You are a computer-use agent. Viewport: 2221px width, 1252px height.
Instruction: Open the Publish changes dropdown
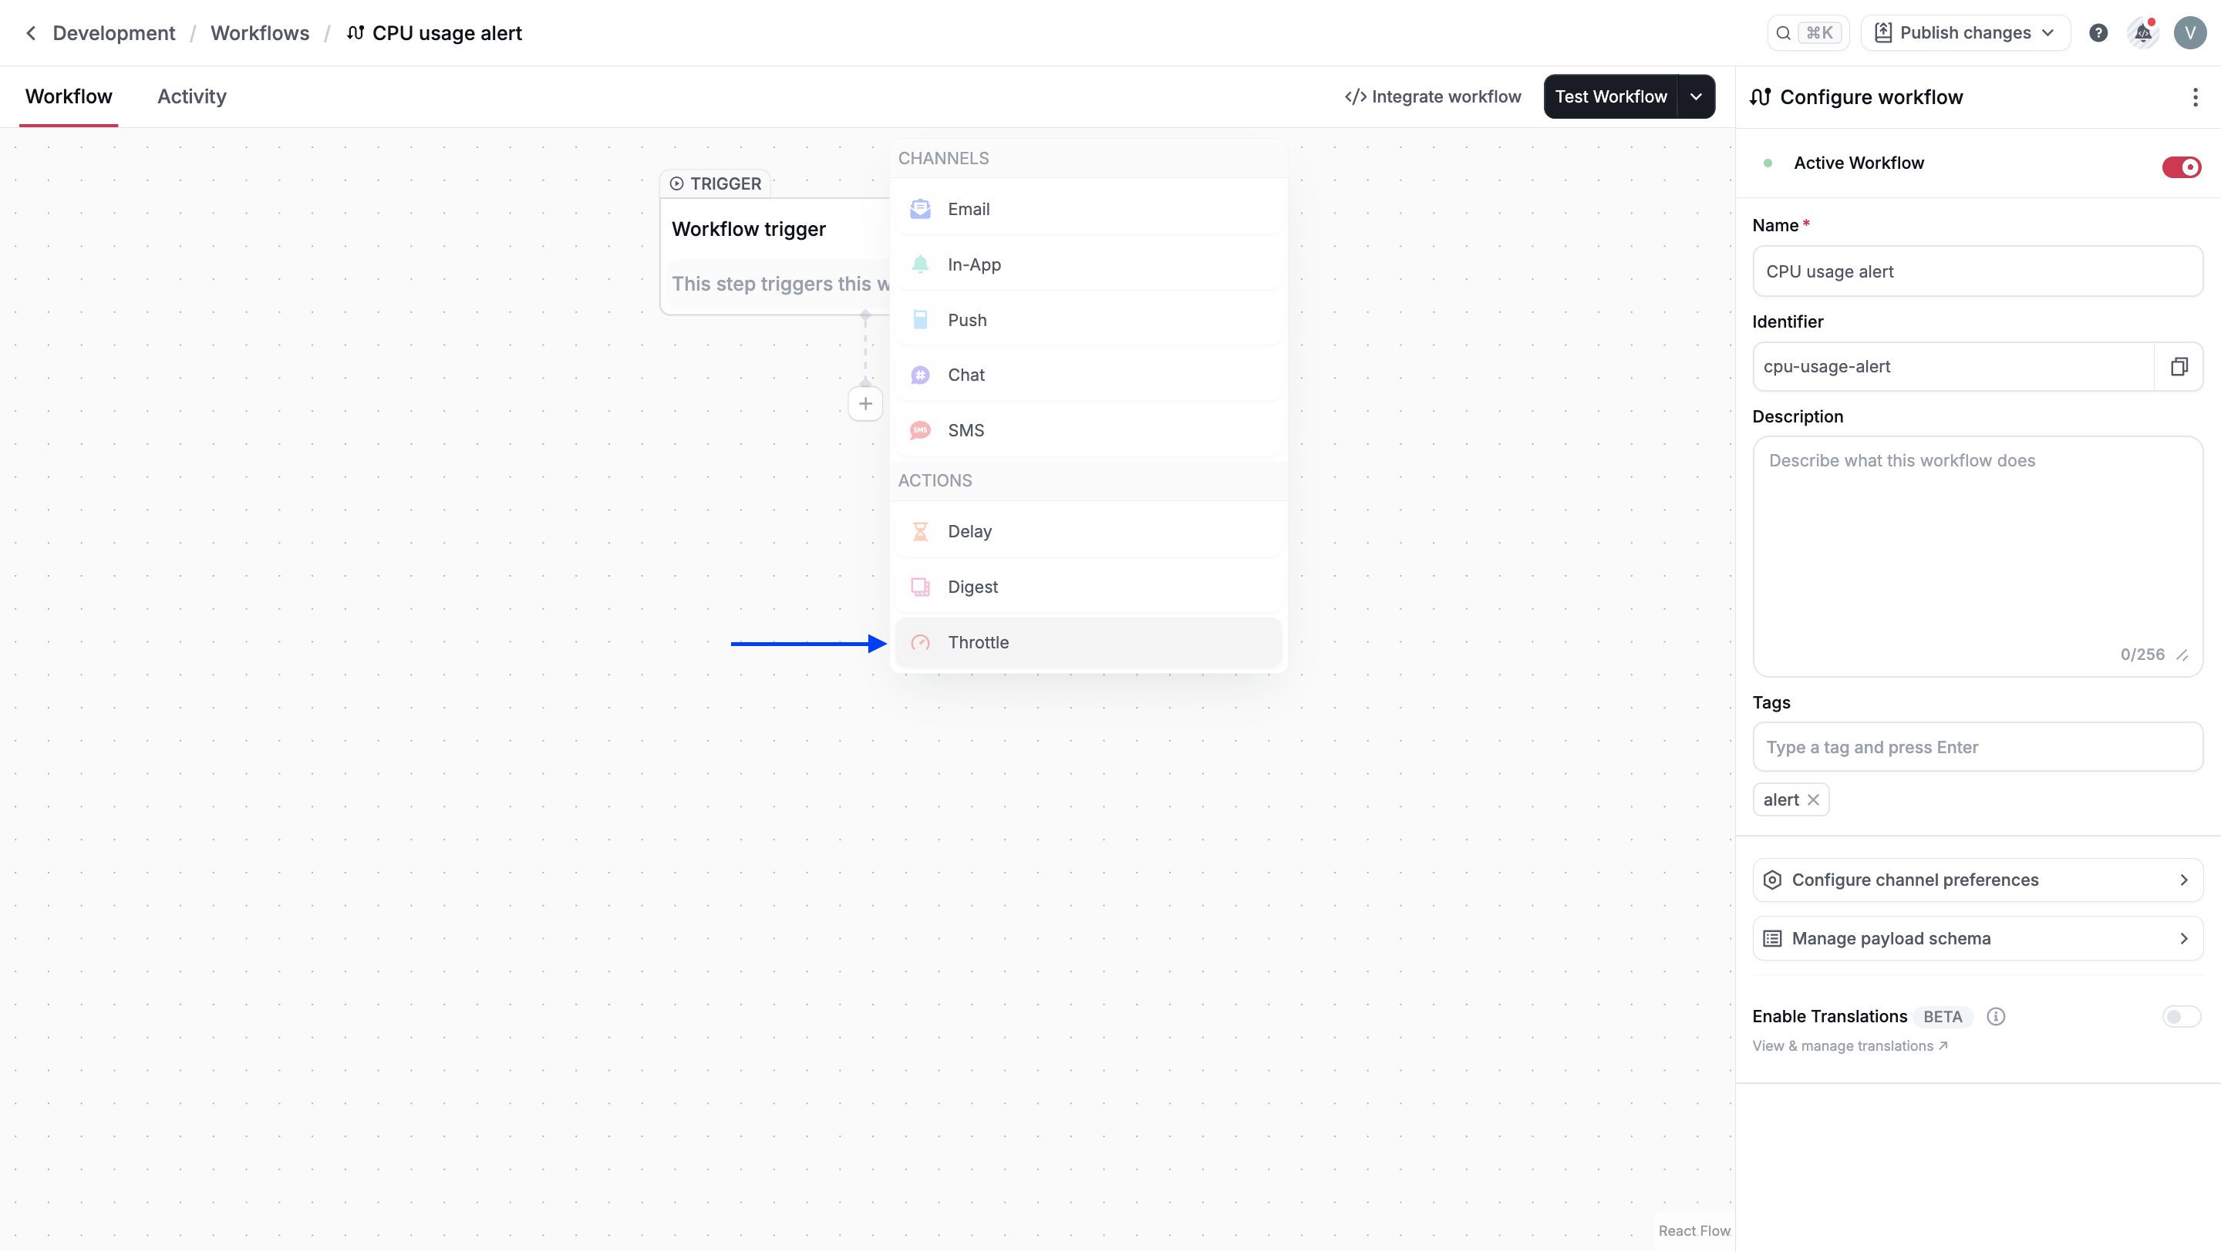[1965, 32]
